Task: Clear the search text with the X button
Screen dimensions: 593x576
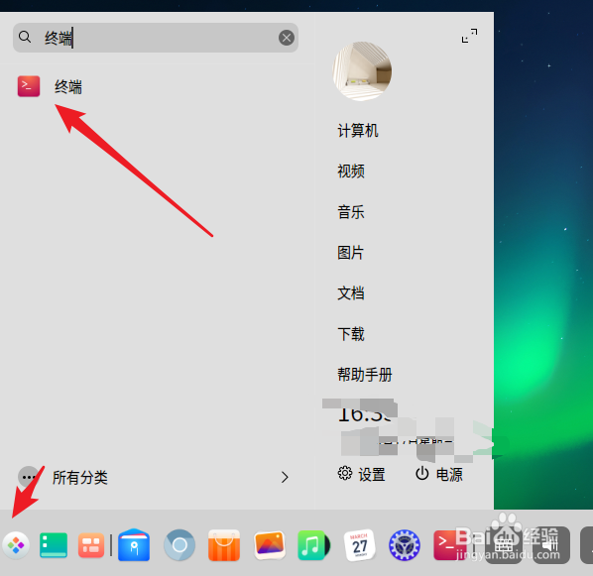Action: (287, 38)
